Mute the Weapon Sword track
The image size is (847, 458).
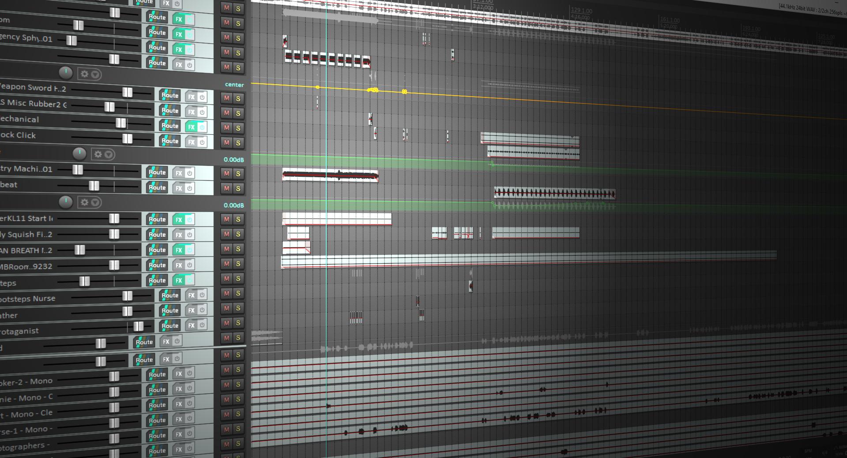pyautogui.click(x=226, y=98)
